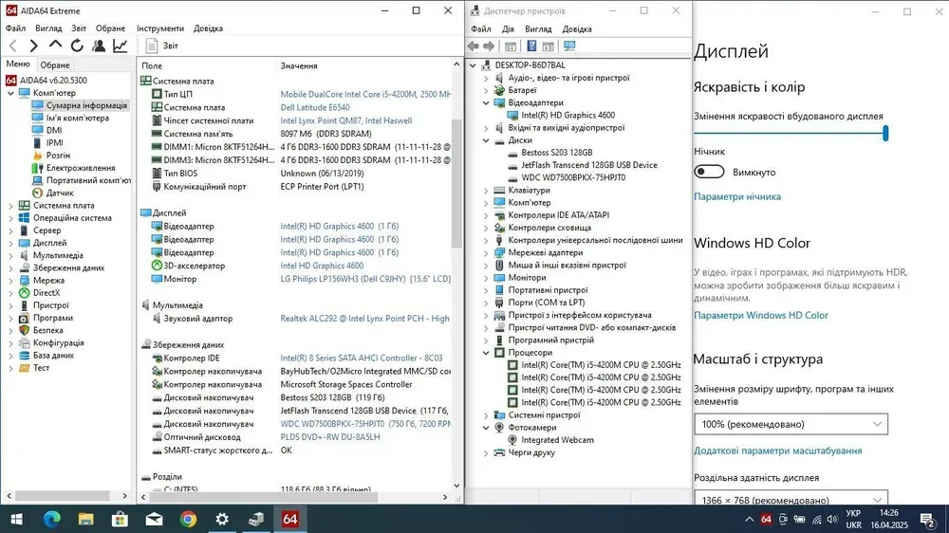Switch to the Обране tab in AIDA64
Image resolution: width=949 pixels, height=533 pixels.
(x=55, y=64)
